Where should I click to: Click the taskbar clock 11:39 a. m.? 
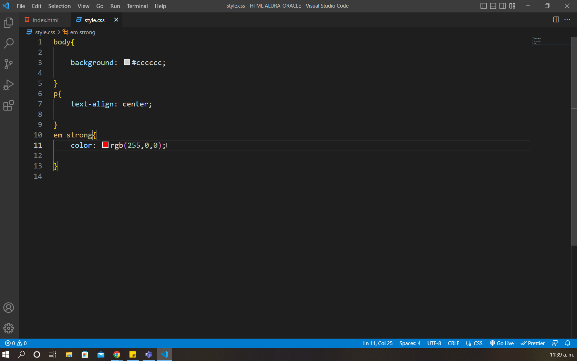point(561,354)
